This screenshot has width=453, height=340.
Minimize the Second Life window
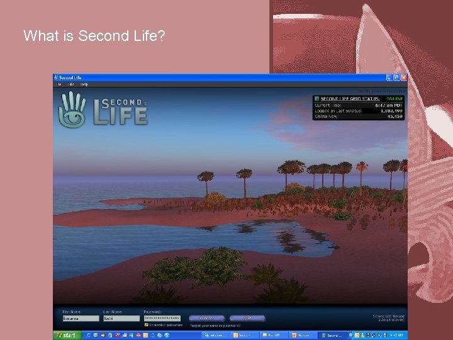point(389,77)
